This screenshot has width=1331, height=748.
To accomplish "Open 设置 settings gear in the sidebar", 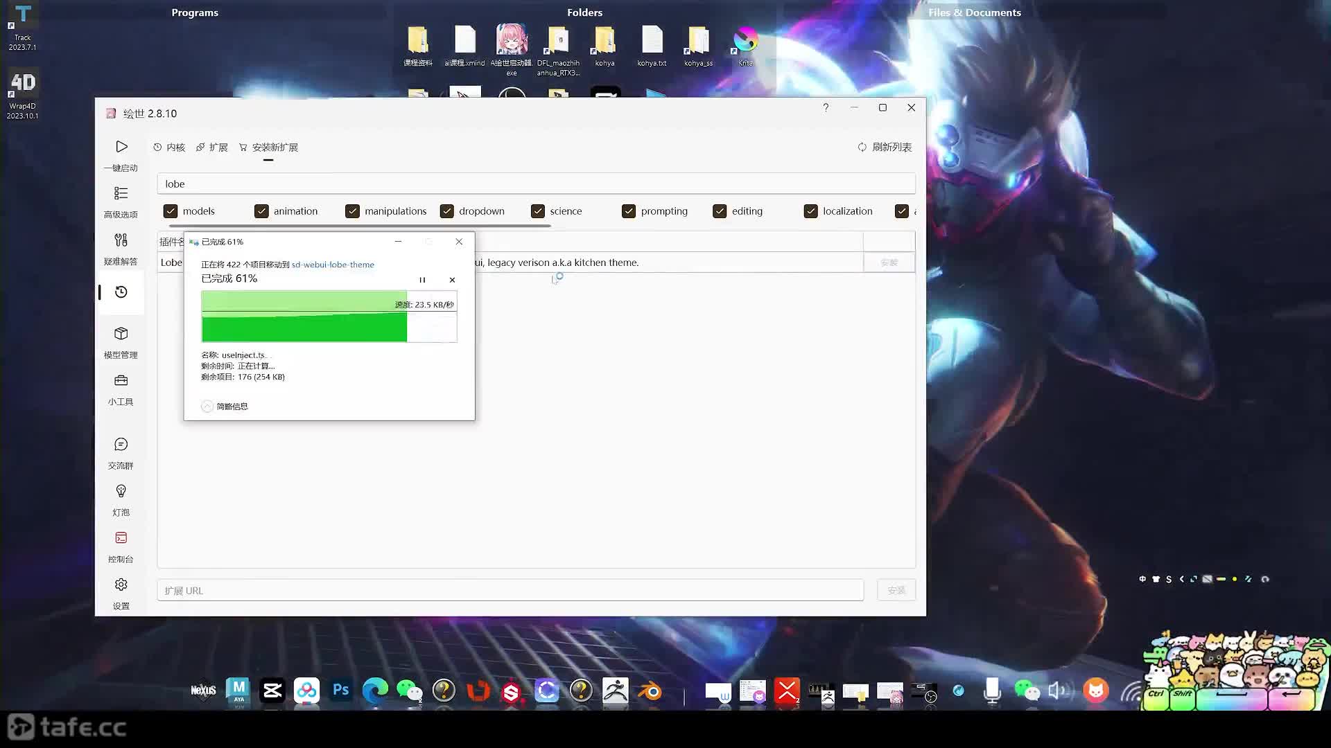I will pos(121,594).
